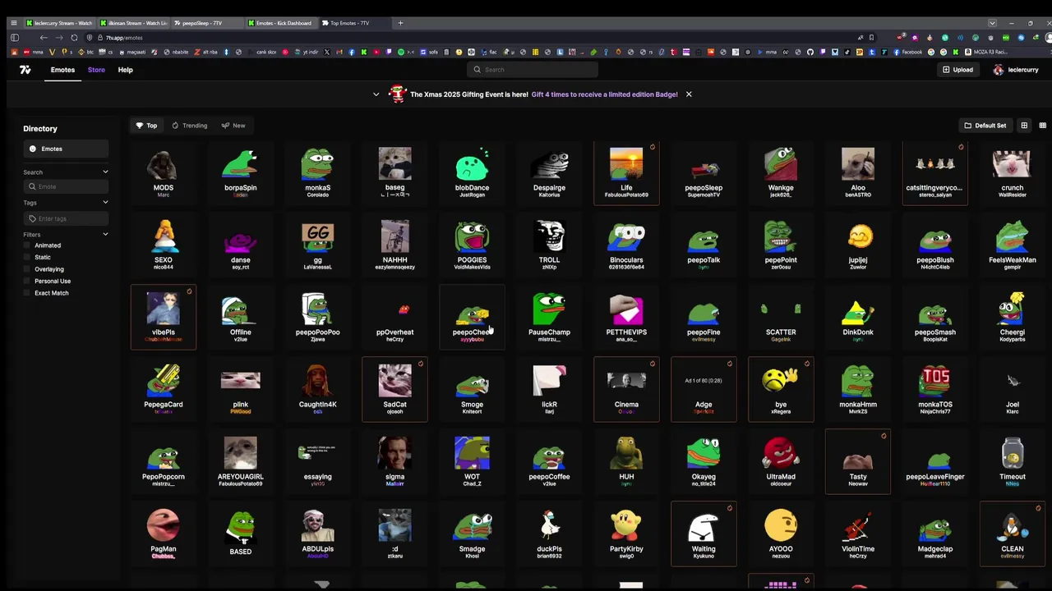Open the Waiting emote card
1052x591 pixels.
pyautogui.click(x=704, y=534)
